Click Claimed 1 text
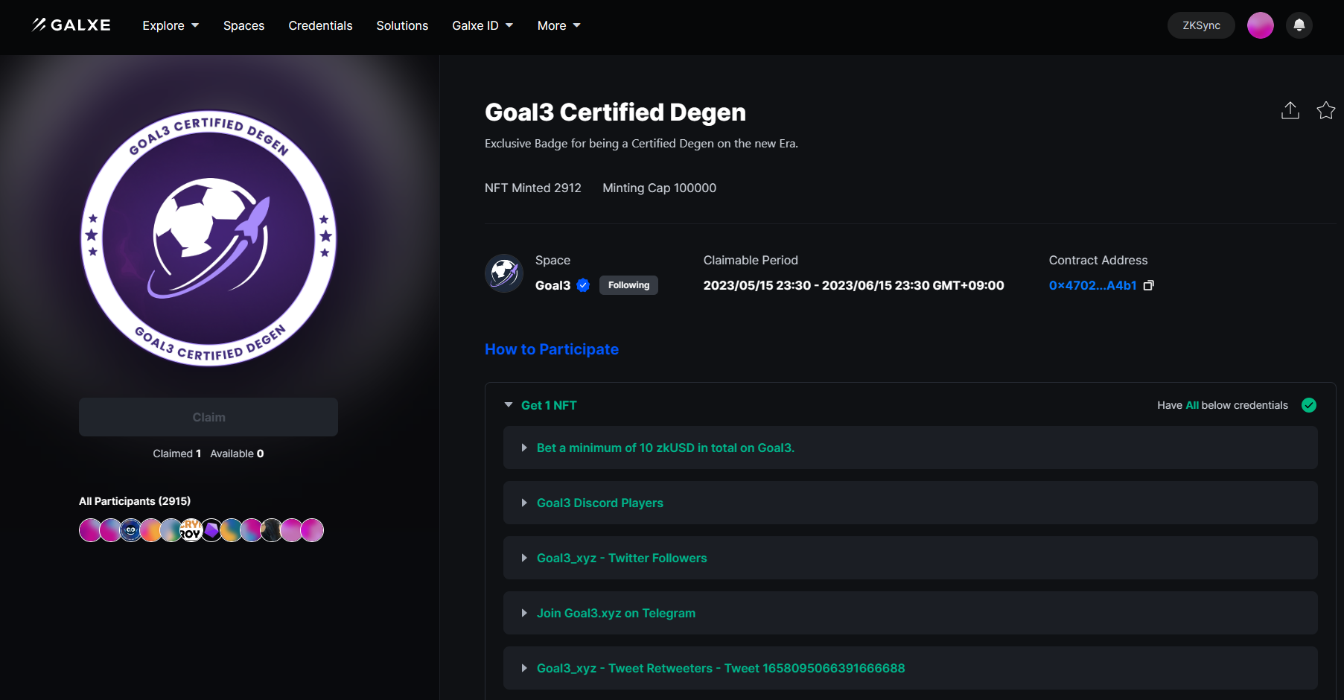Screen dimensions: 1344x700 pos(177,454)
